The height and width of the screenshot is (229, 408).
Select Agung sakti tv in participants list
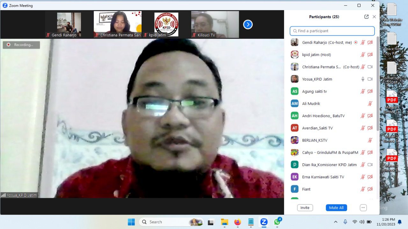(x=314, y=91)
